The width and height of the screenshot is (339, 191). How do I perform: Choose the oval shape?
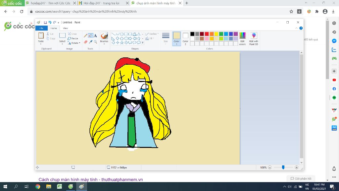tap(122, 34)
